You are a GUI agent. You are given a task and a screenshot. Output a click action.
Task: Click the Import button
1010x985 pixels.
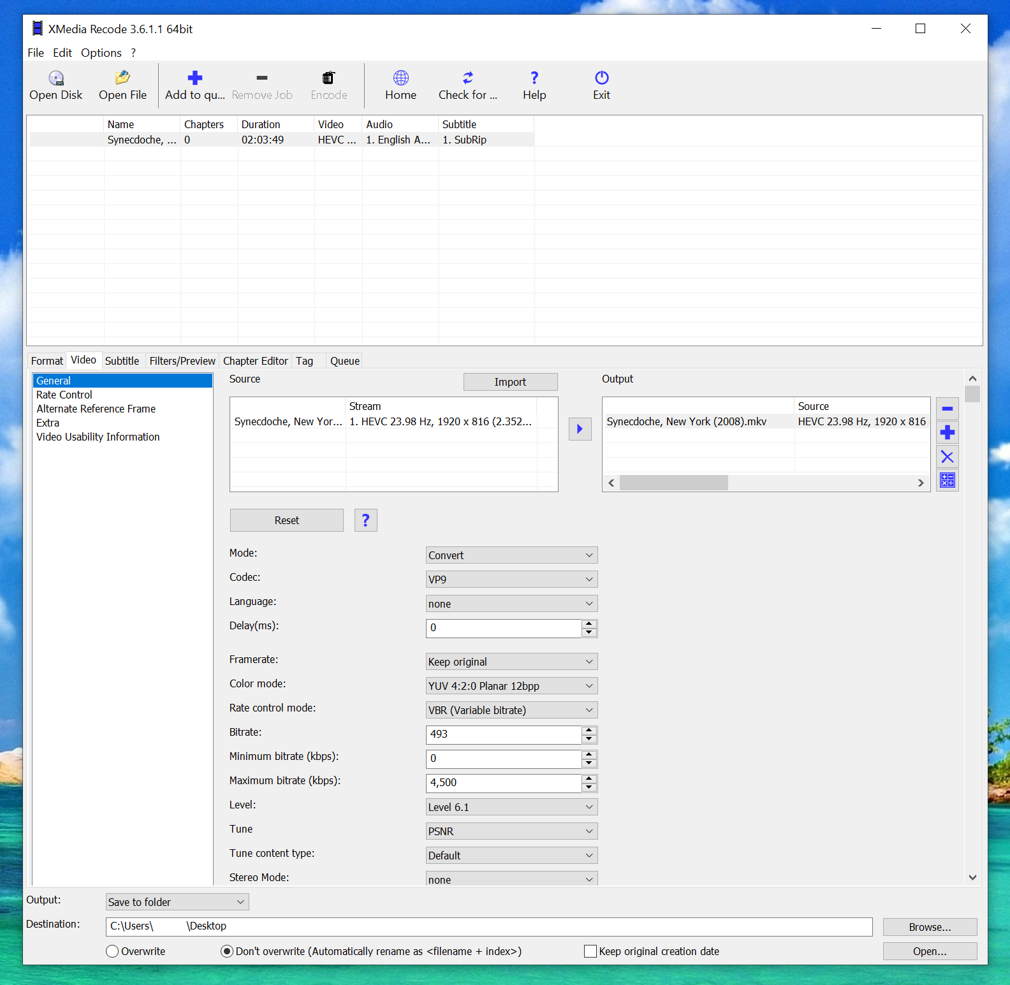pyautogui.click(x=510, y=382)
